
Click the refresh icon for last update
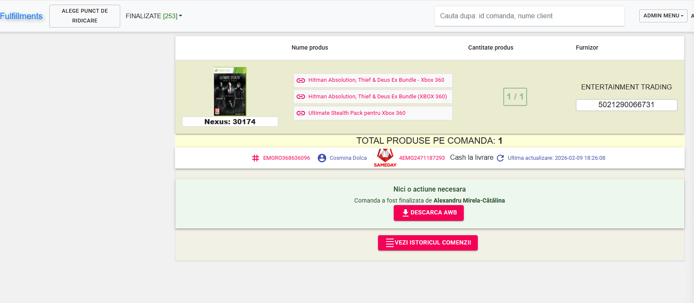(500, 158)
